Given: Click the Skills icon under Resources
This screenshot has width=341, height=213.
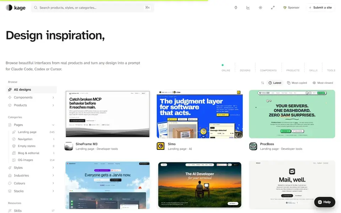Looking at the screenshot, I should click(x=10, y=211).
